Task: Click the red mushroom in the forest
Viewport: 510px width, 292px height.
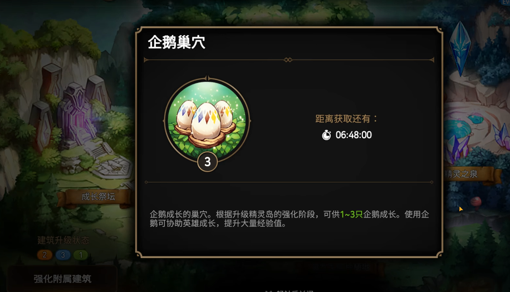Action: 476,202
